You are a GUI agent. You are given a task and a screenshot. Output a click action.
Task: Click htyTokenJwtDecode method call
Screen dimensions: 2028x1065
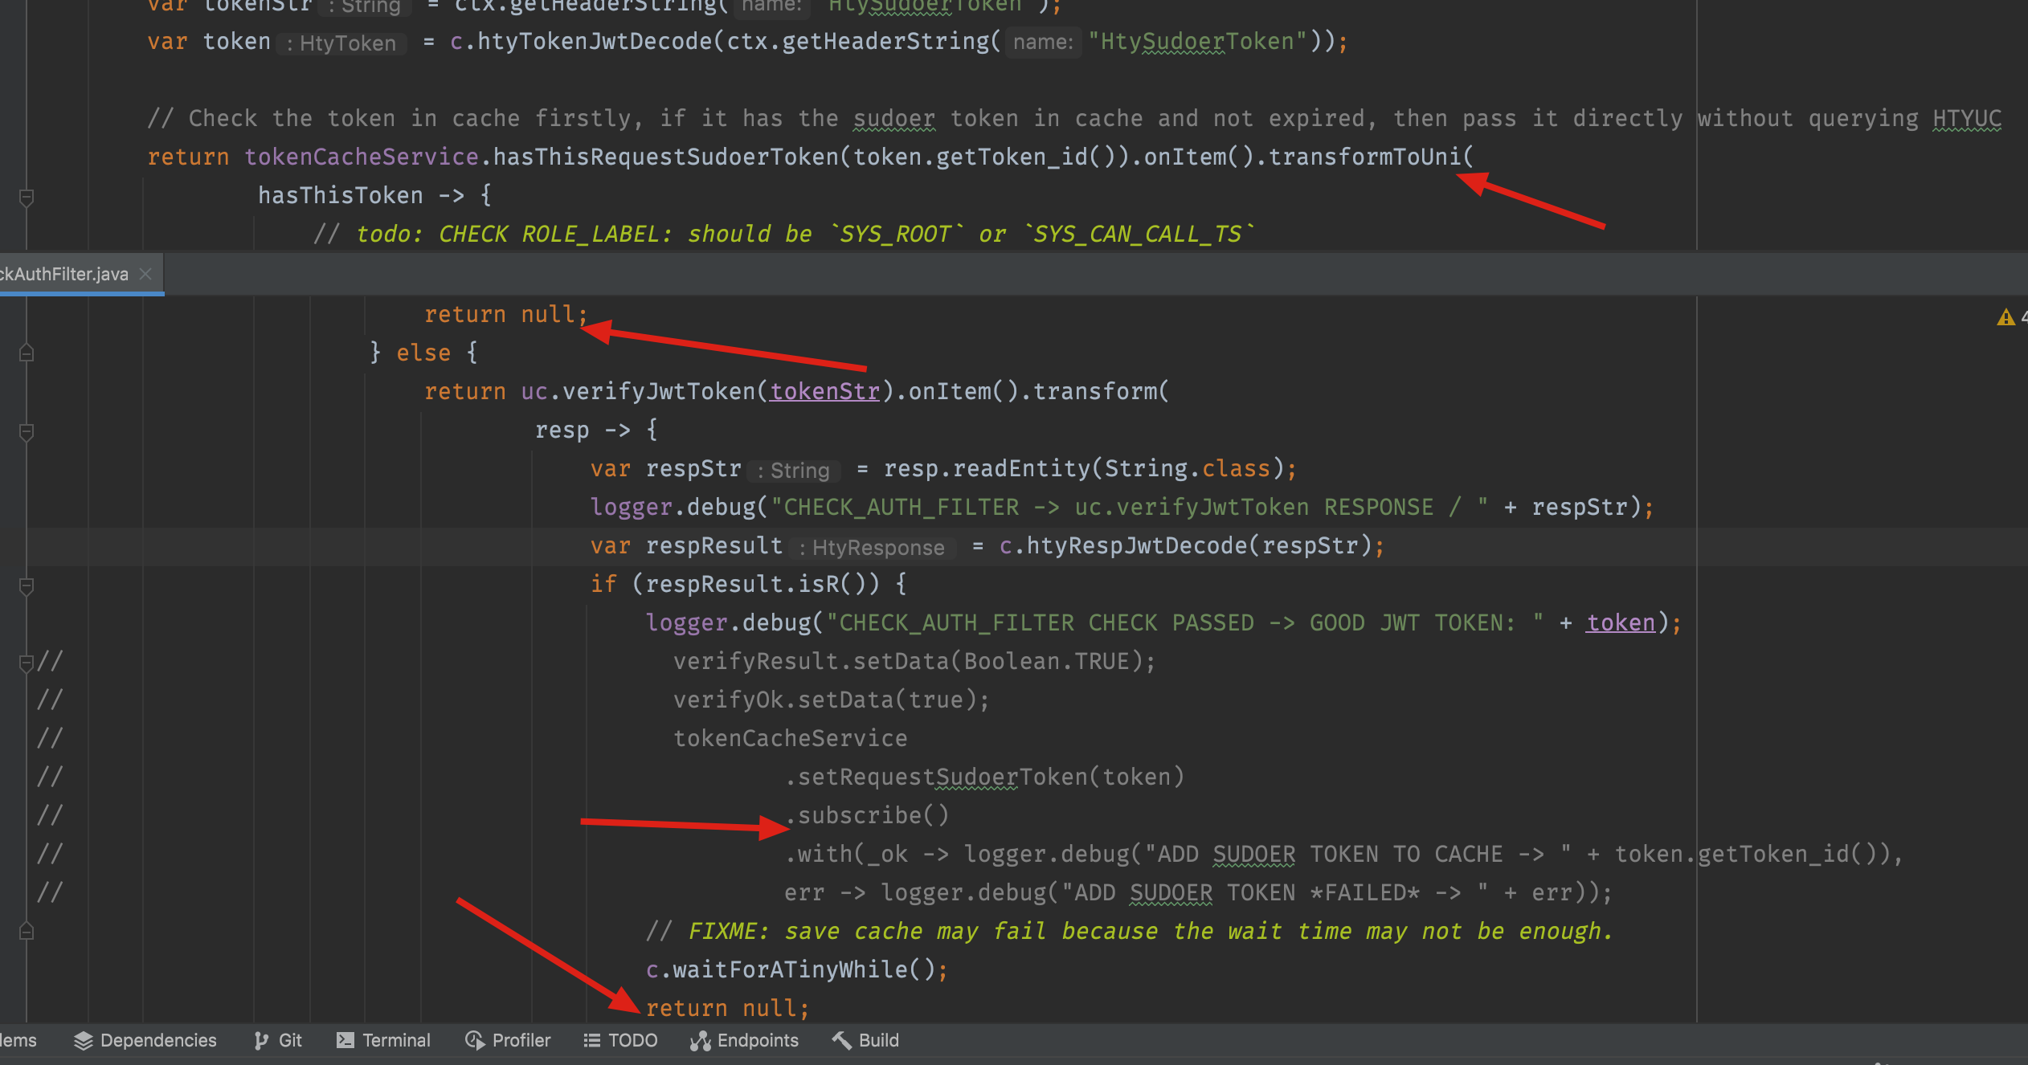595,41
